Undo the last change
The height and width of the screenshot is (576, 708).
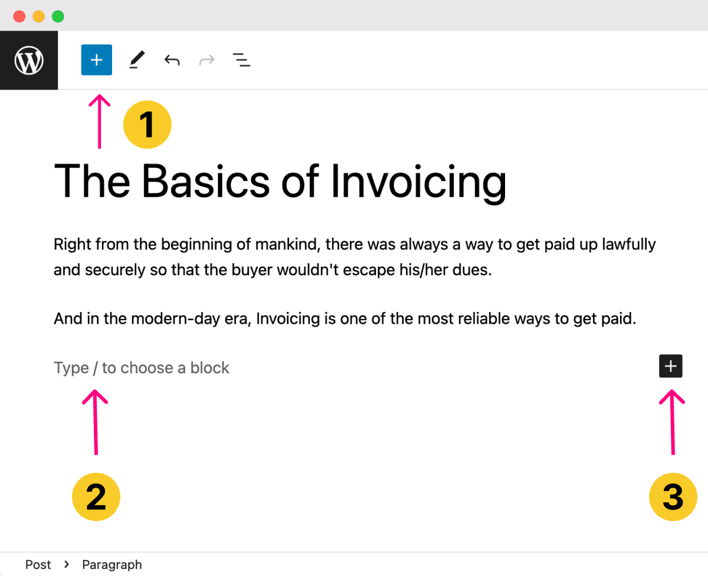tap(172, 60)
